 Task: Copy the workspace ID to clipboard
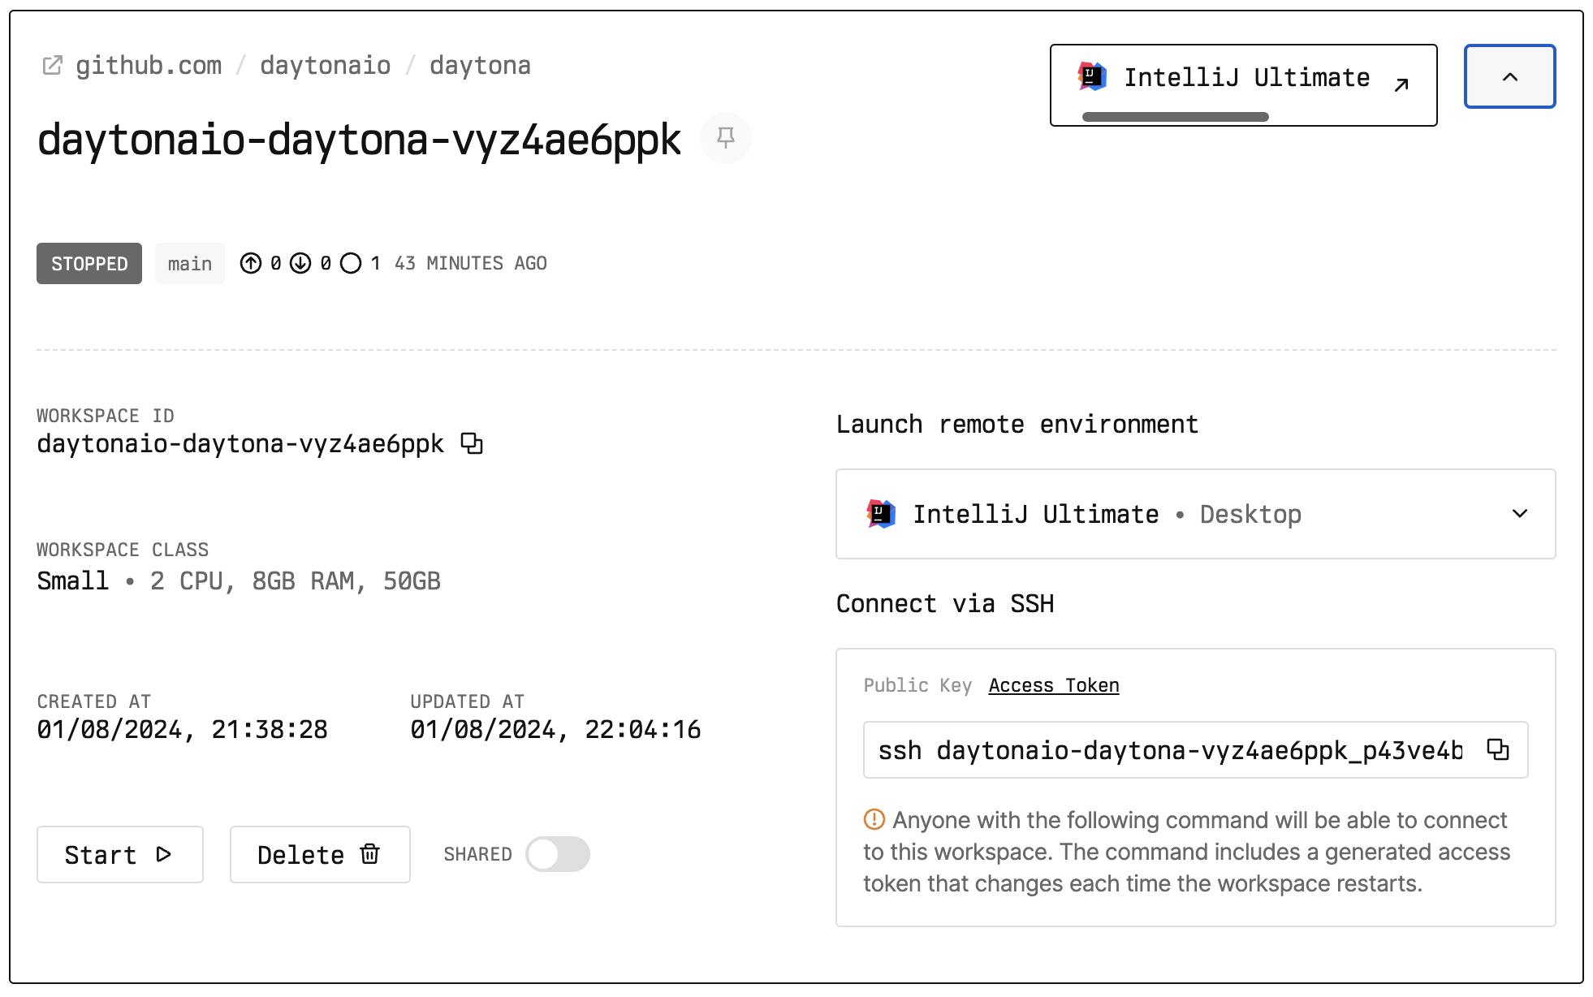pyautogui.click(x=472, y=443)
